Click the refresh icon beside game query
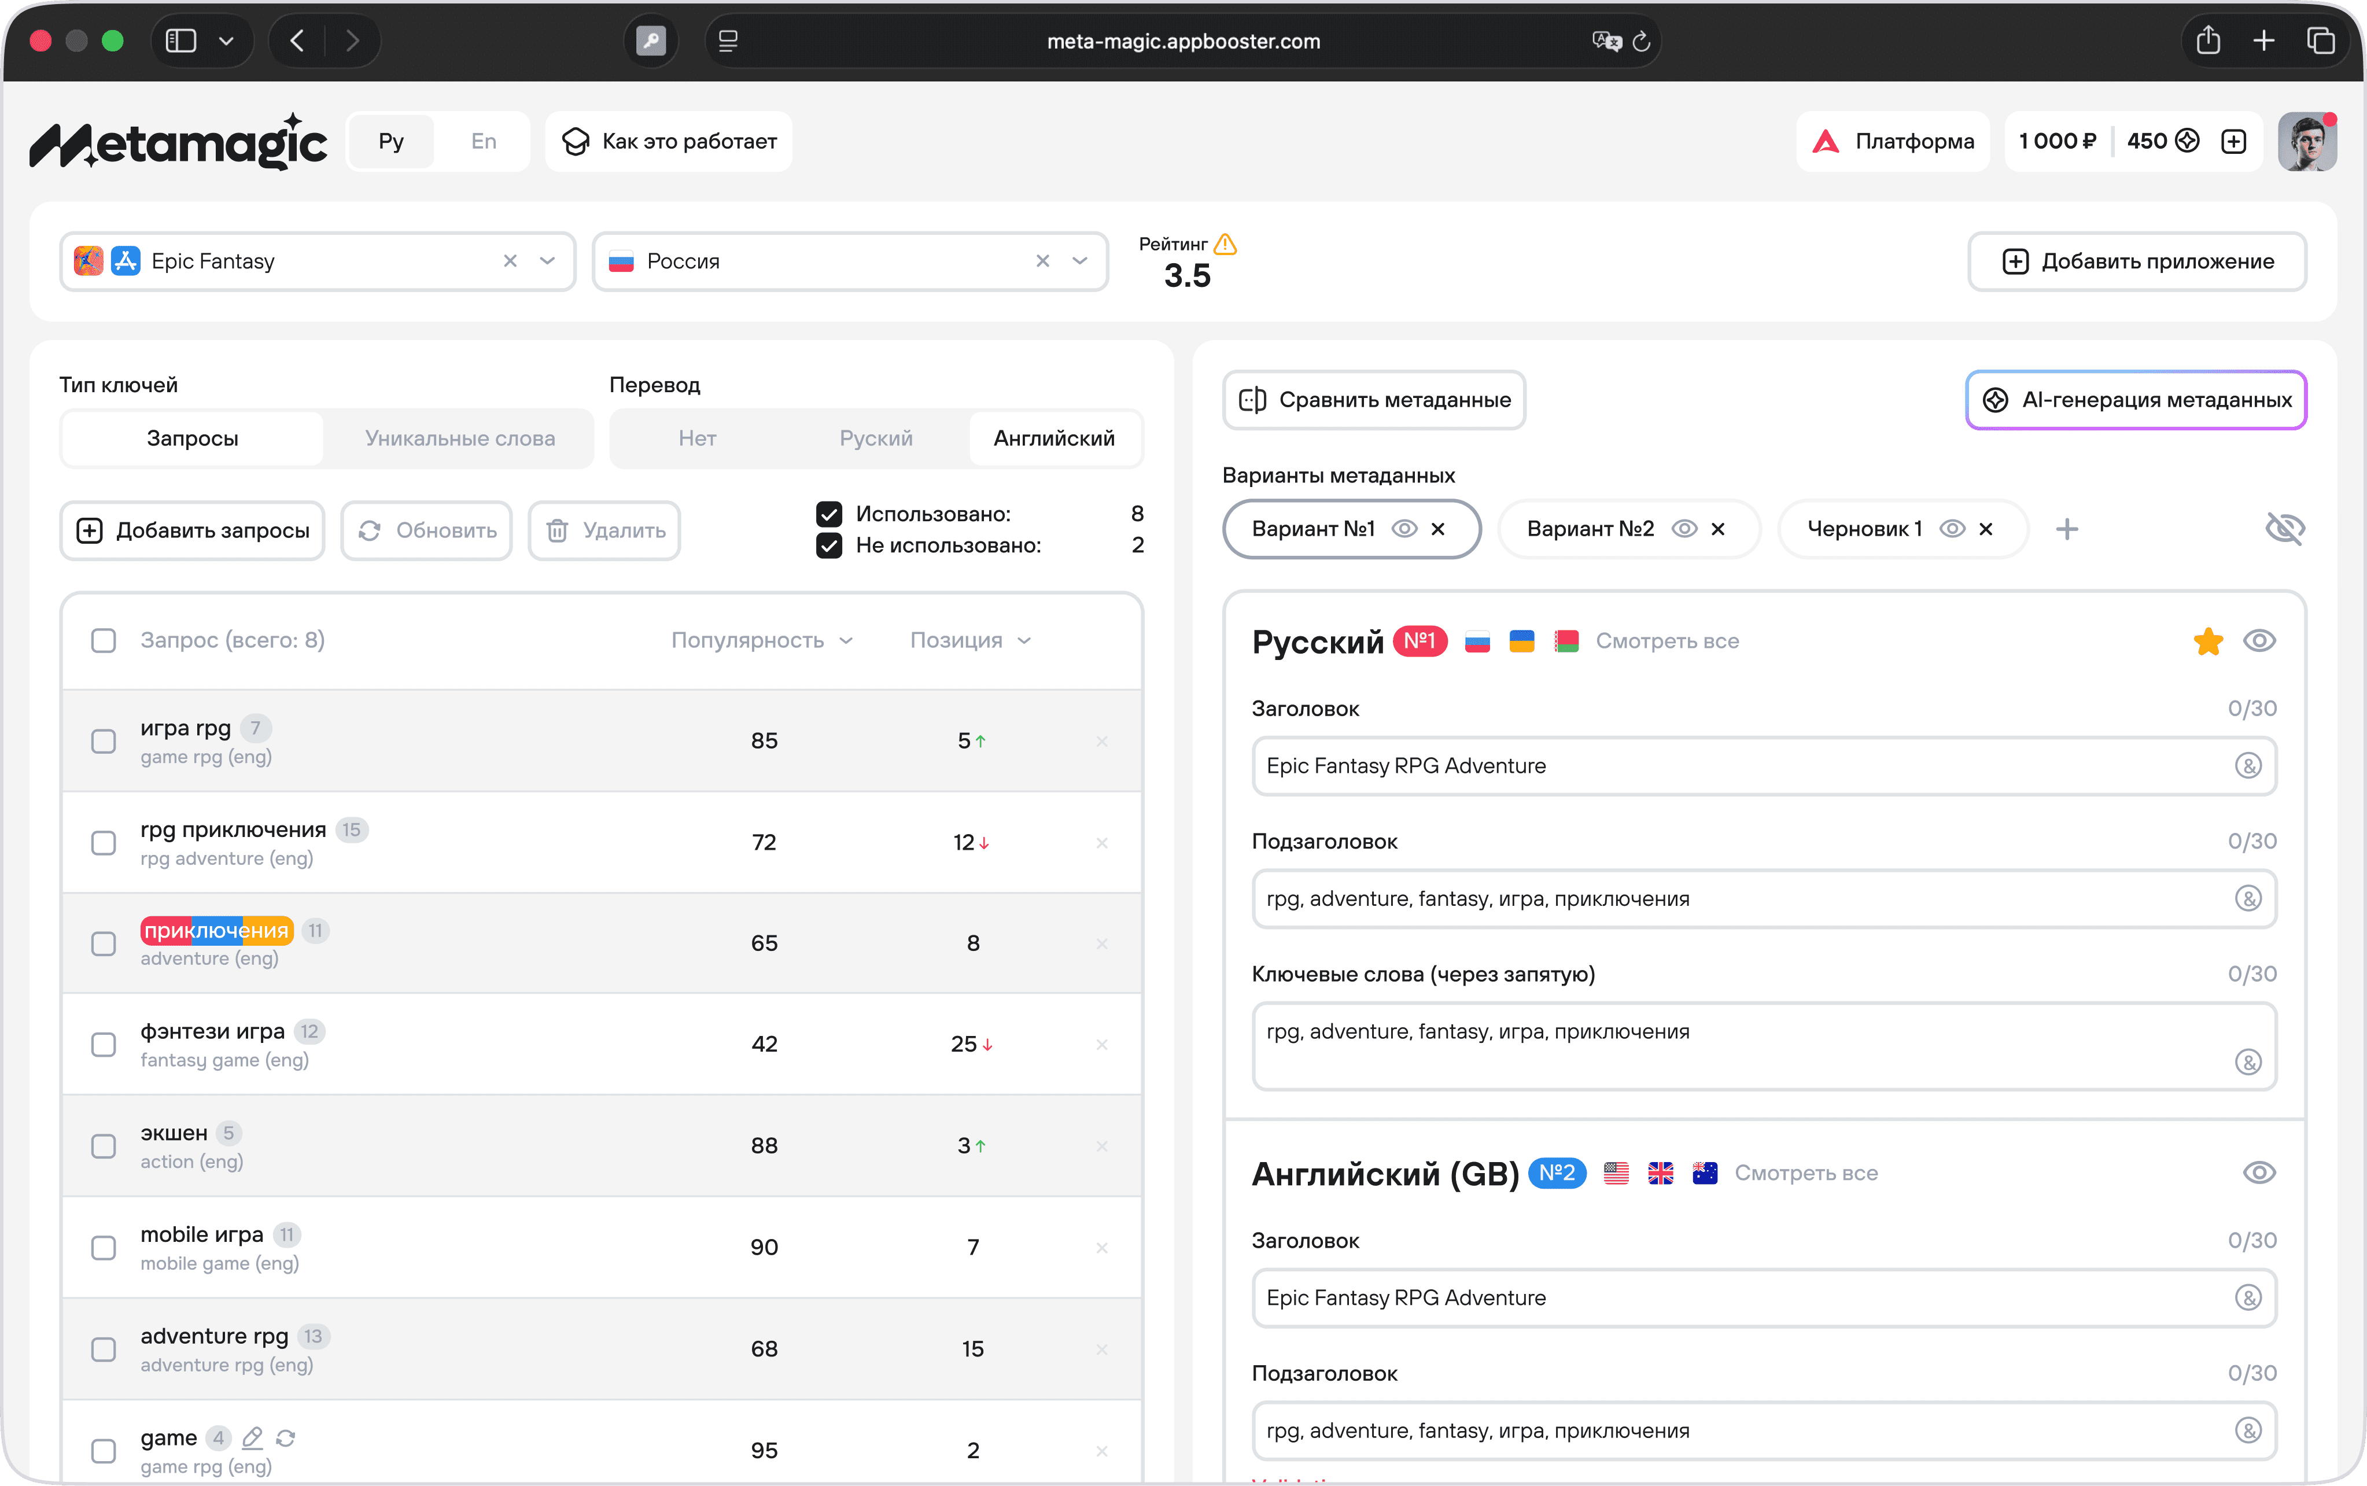This screenshot has height=1486, width=2367. click(286, 1438)
